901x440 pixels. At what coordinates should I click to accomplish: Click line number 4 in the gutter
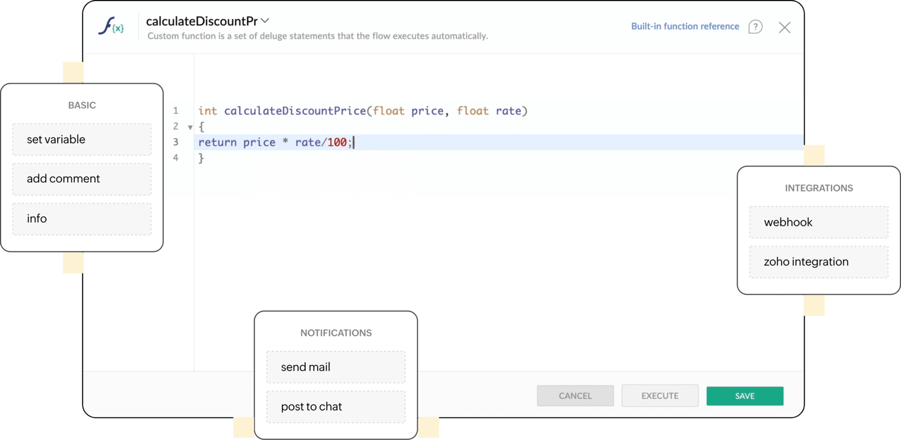[176, 158]
